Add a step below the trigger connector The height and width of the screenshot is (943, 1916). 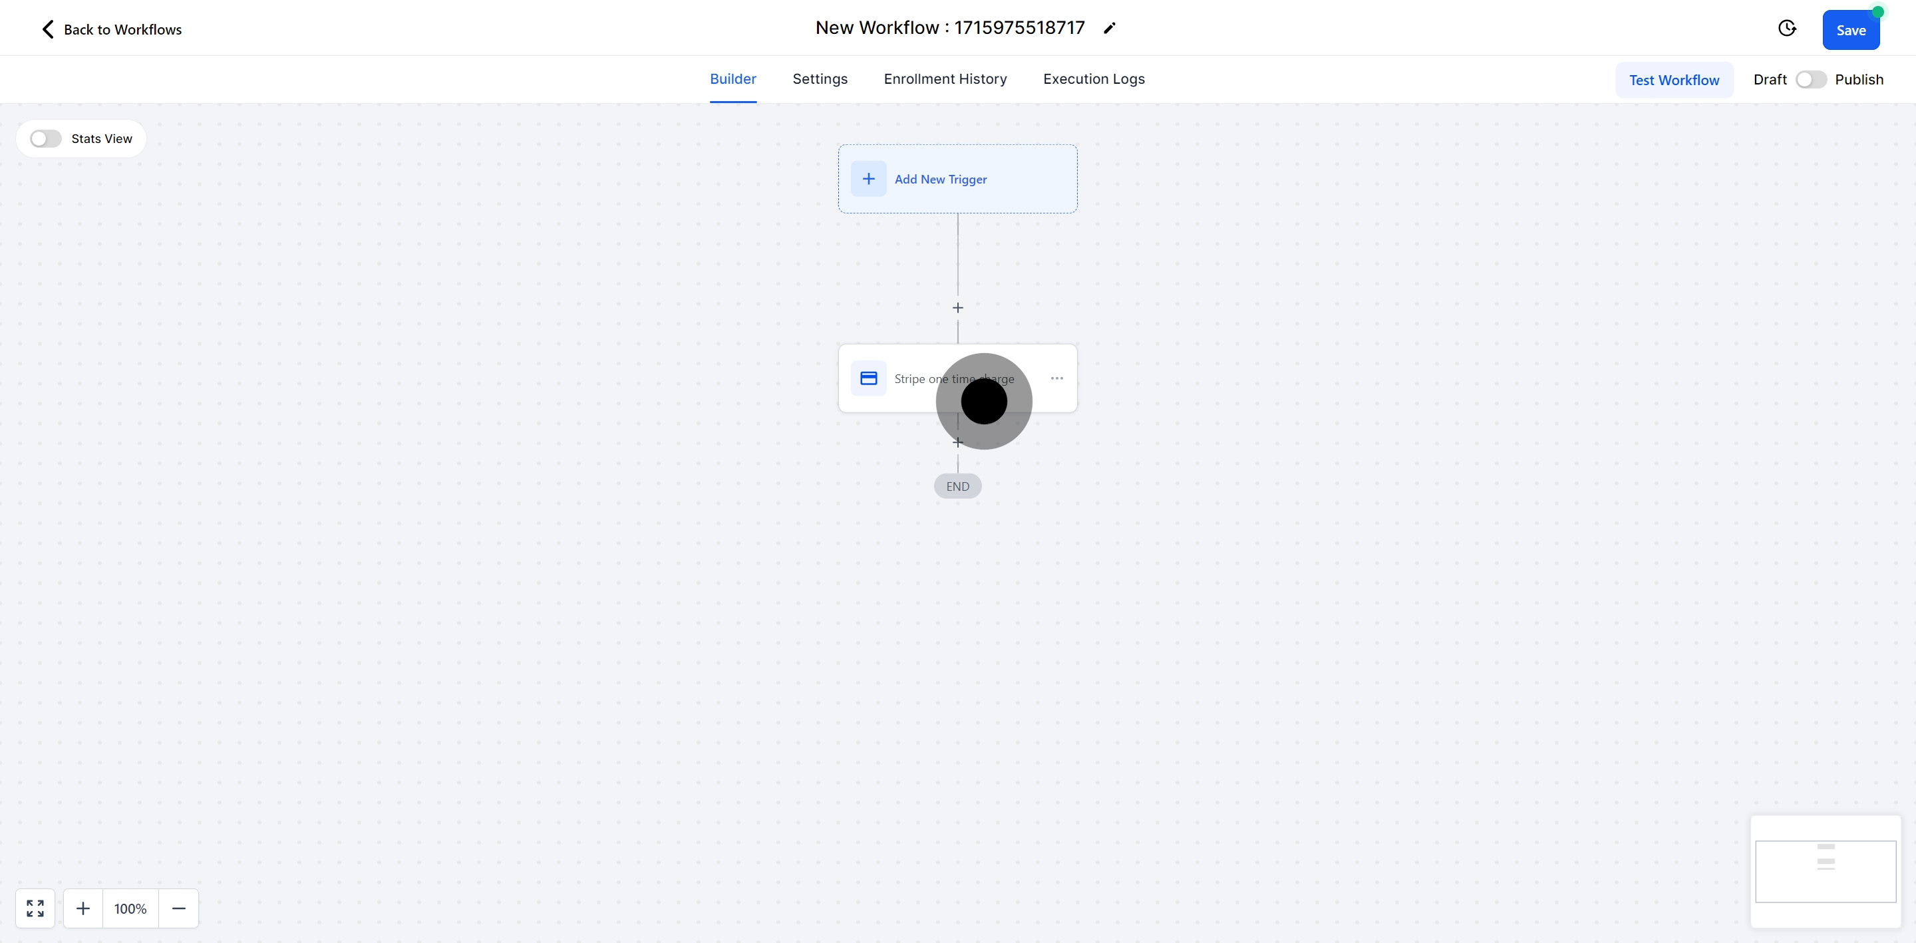point(957,308)
